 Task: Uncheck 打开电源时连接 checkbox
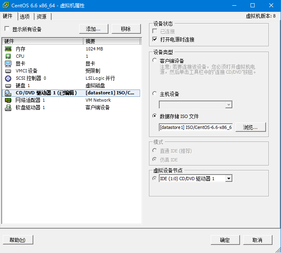[x=155, y=39]
